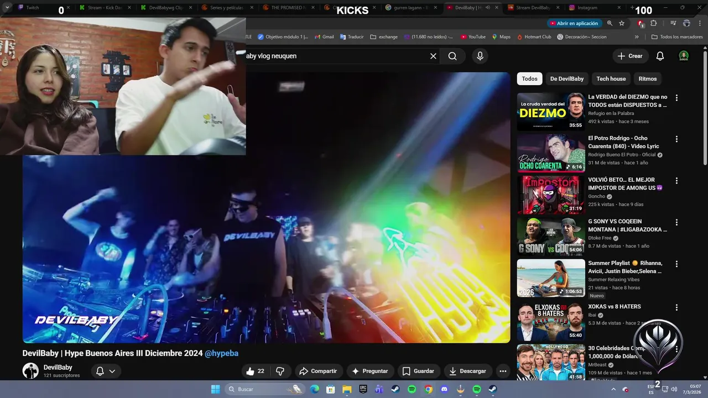Switch to Google Chrome on the taskbar
The image size is (708, 398).
tap(428, 389)
